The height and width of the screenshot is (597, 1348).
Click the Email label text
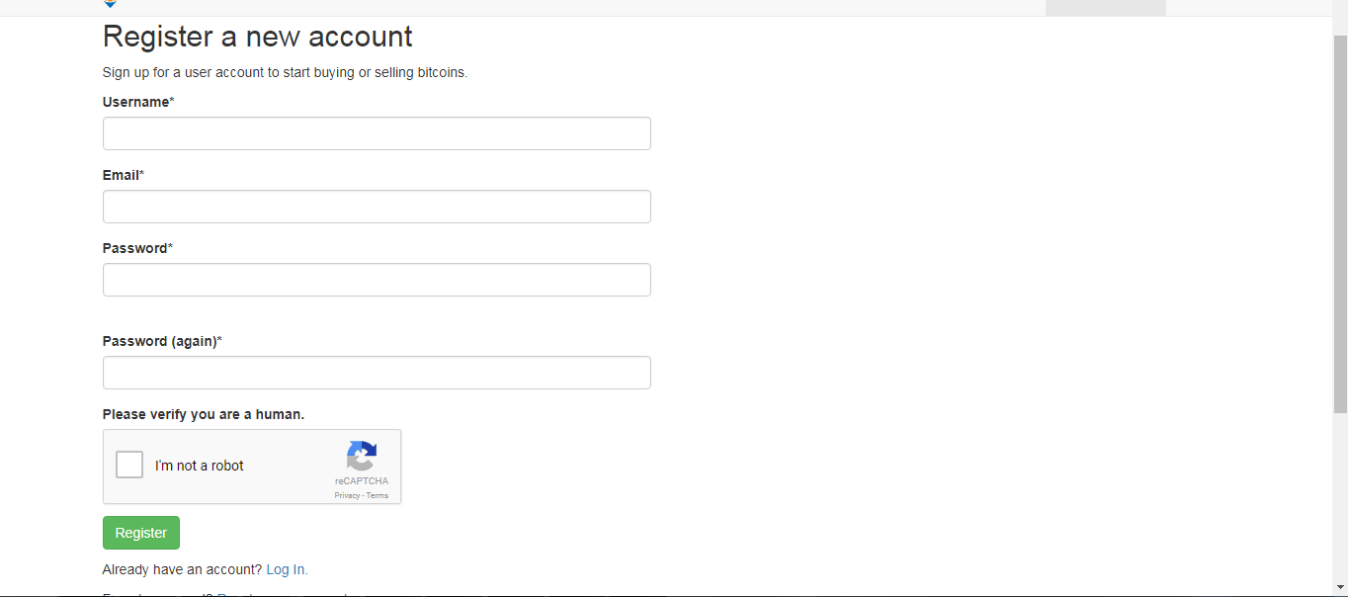coord(121,175)
